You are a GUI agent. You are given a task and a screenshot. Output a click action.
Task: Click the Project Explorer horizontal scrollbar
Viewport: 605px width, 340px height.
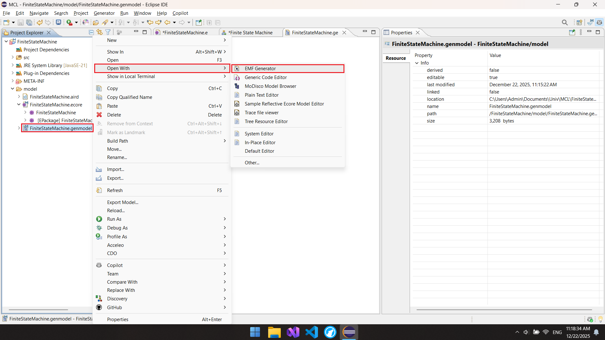coord(38,310)
